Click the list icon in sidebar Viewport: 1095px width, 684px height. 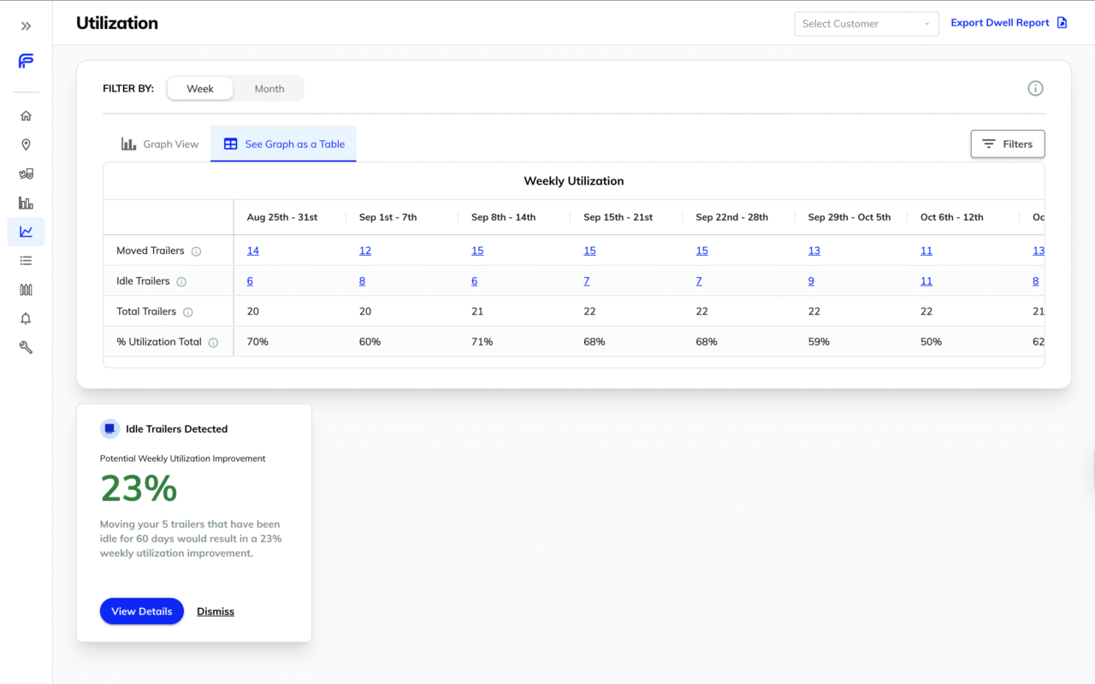(x=26, y=261)
